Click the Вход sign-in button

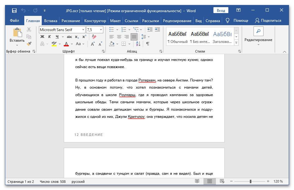[x=221, y=11]
